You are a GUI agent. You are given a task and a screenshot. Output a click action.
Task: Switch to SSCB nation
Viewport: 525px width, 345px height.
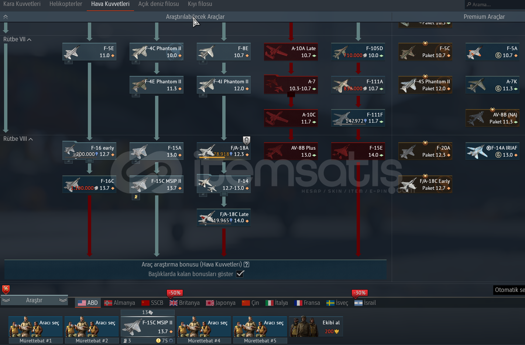(x=152, y=303)
